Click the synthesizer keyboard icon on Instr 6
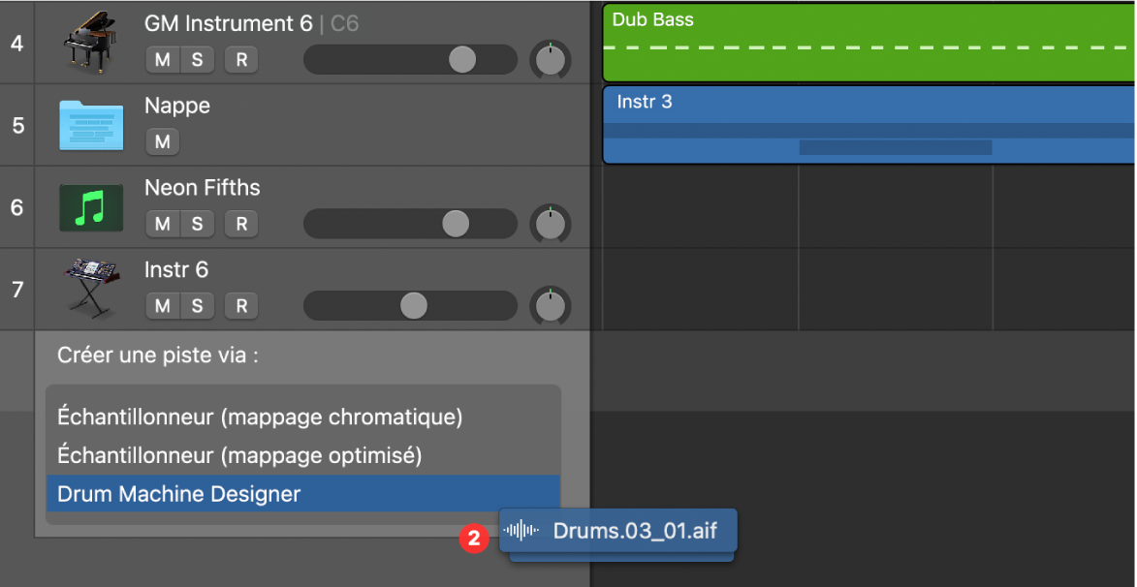This screenshot has height=587, width=1137. tap(91, 288)
